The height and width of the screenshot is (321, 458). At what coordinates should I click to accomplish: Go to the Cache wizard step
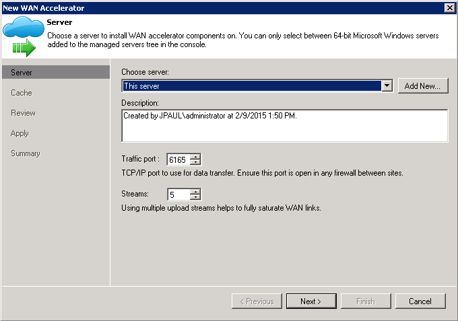22,93
